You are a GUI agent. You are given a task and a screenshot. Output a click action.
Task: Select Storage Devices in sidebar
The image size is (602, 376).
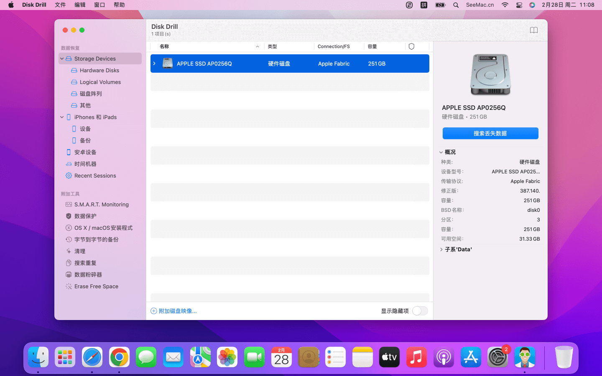pos(100,58)
